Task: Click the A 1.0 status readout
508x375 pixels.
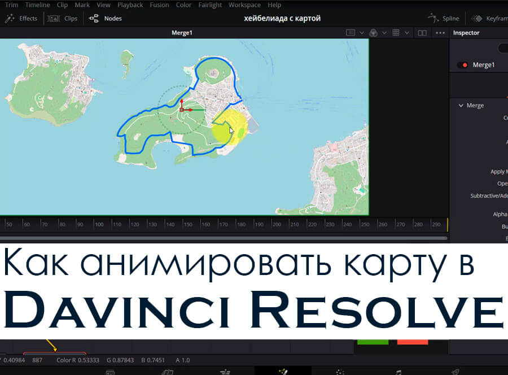Action: coord(183,360)
